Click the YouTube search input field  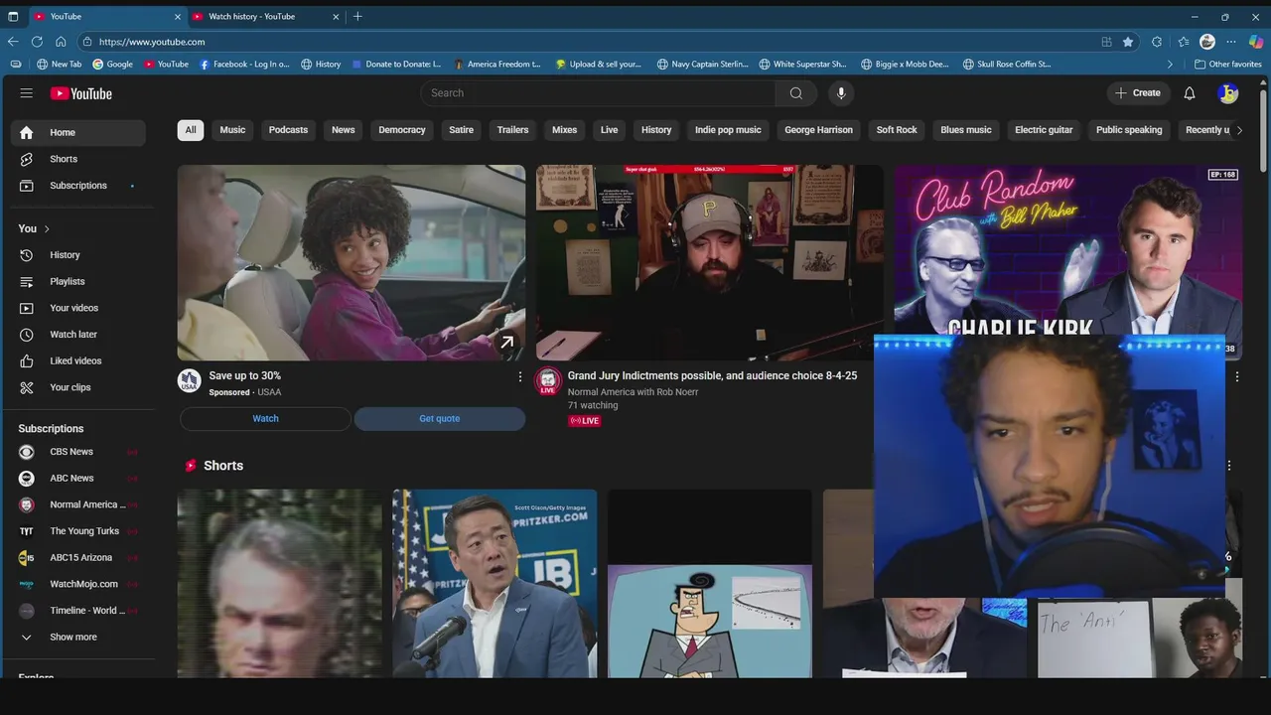click(599, 93)
